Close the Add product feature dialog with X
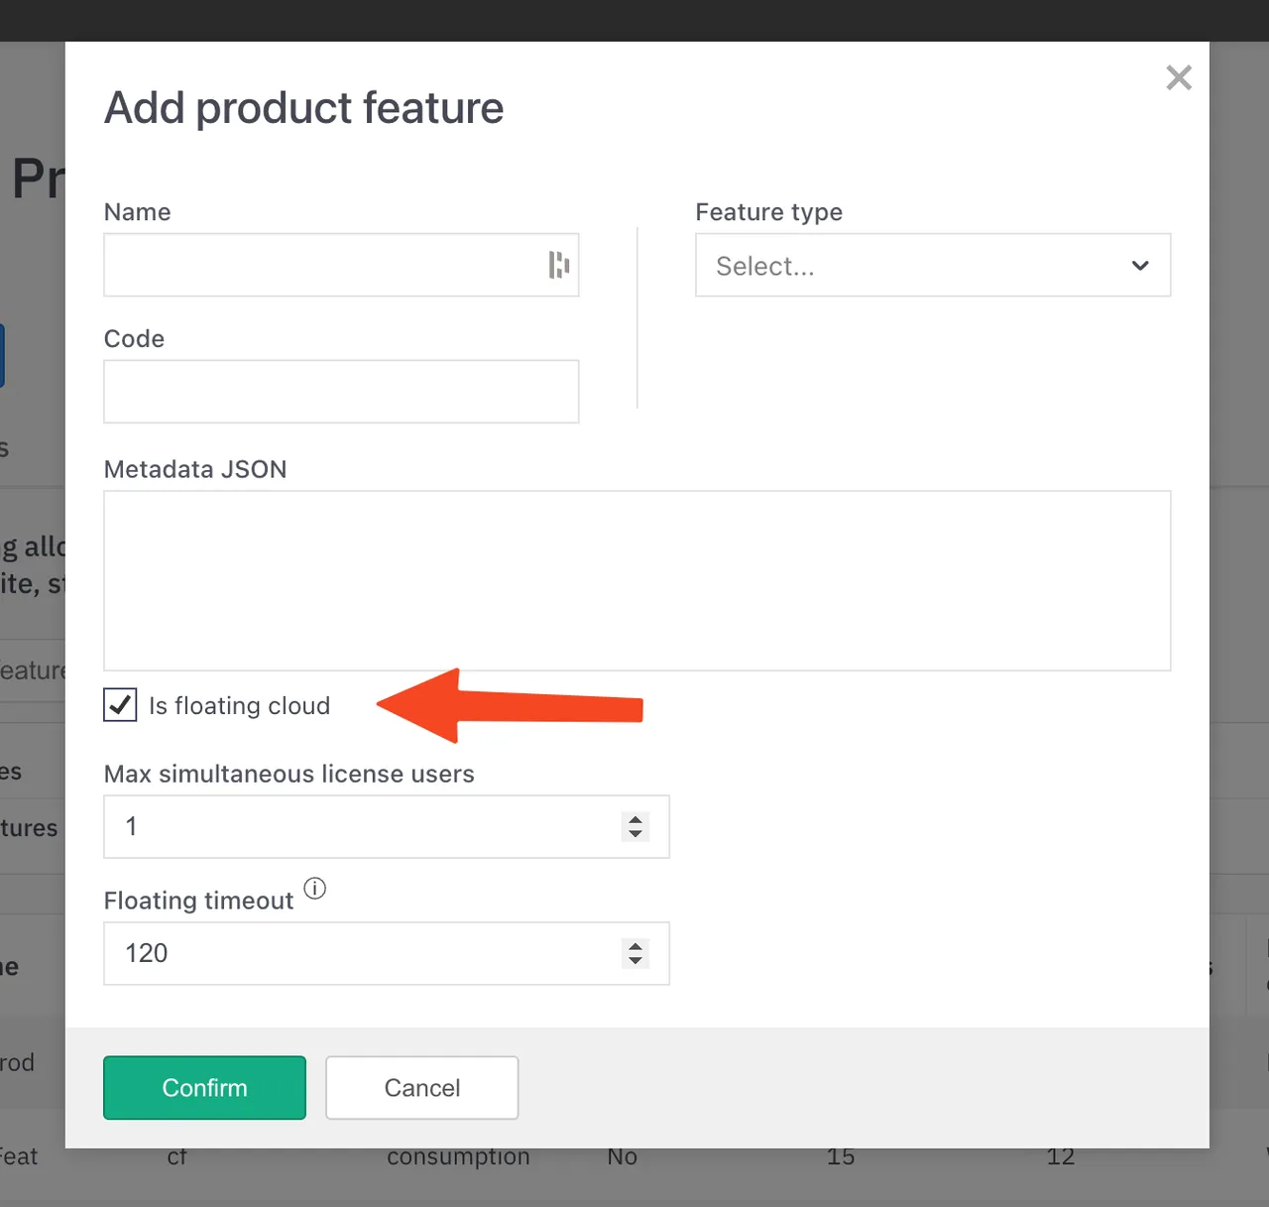The height and width of the screenshot is (1207, 1269). coord(1179,77)
